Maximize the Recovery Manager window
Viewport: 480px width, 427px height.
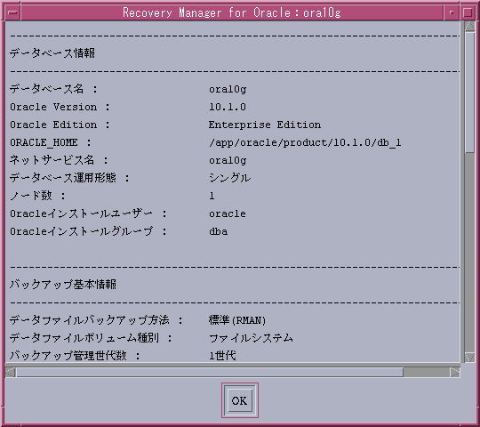(468, 12)
